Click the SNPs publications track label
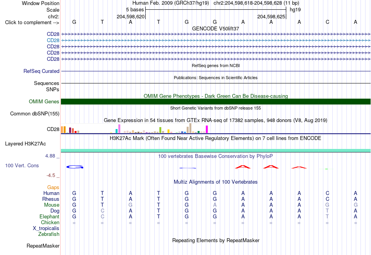The image size is (371, 255). click(53, 89)
